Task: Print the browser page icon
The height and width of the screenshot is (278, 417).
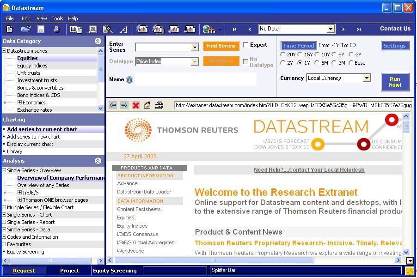Action: coord(159,105)
